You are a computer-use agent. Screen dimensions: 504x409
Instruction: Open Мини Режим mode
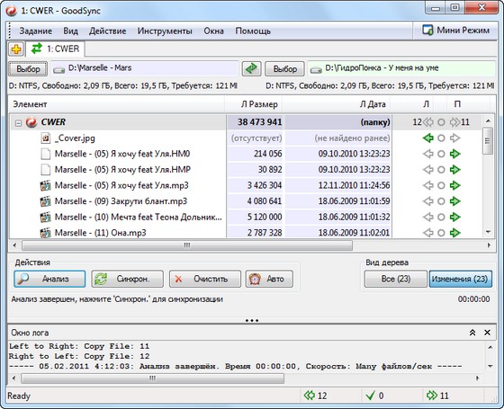click(455, 31)
